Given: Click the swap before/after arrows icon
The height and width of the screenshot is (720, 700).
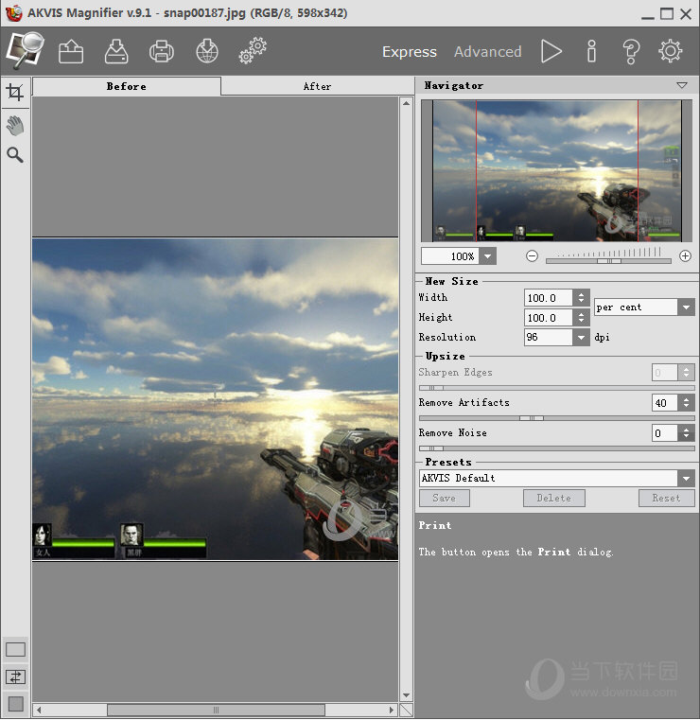Looking at the screenshot, I should (x=15, y=676).
